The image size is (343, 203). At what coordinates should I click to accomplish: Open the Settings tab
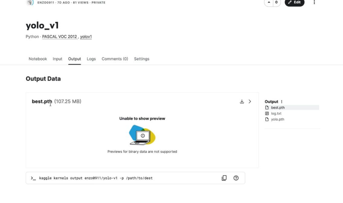click(141, 59)
